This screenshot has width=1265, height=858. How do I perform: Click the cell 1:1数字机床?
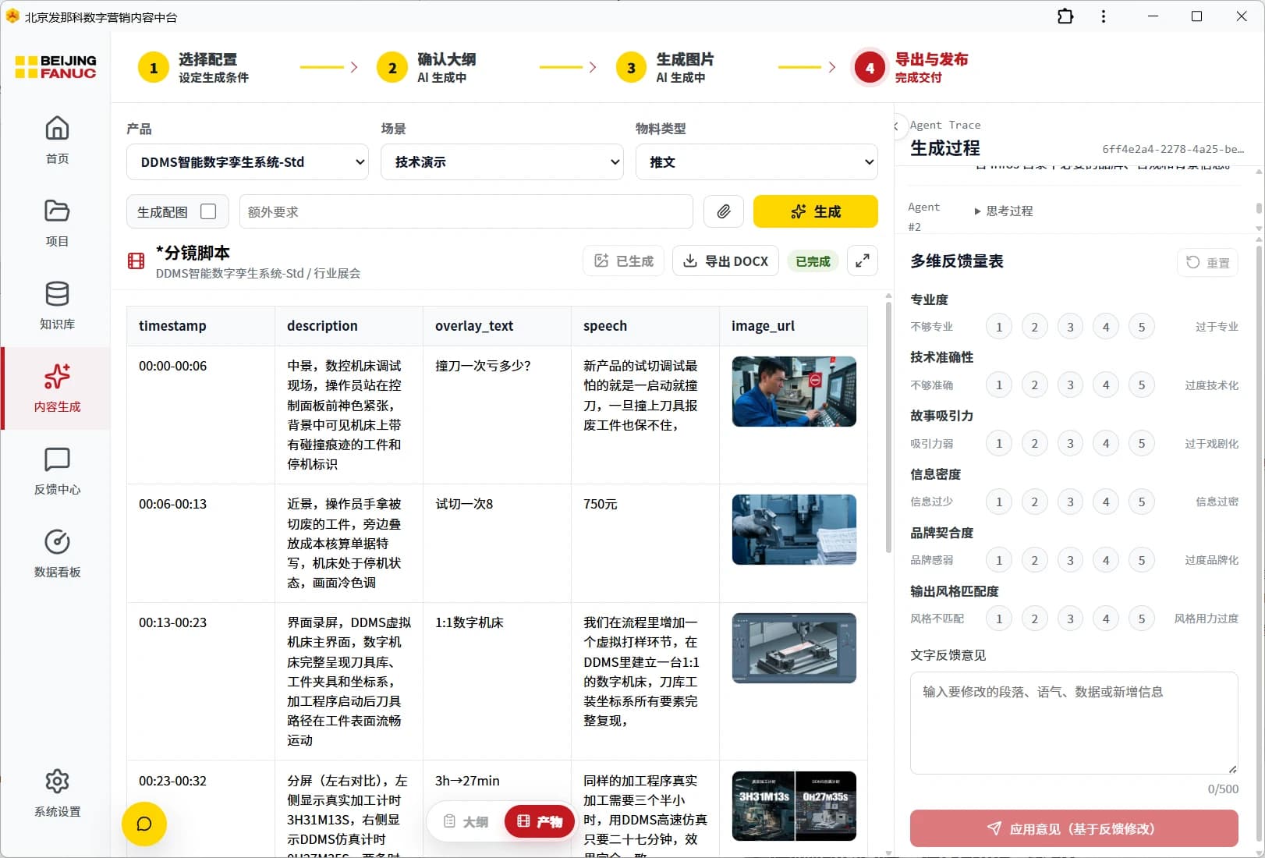(470, 622)
